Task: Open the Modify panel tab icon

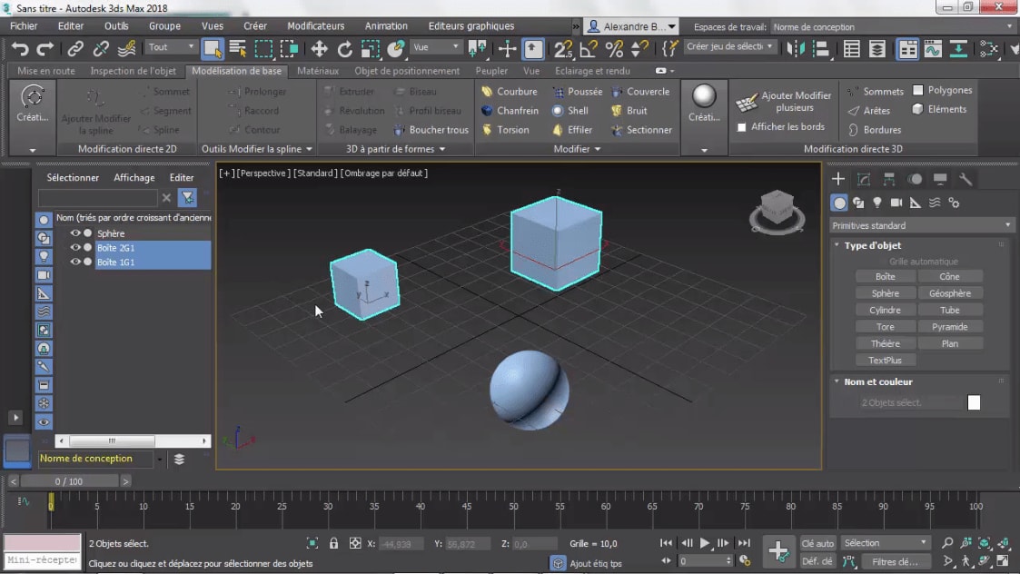Action: tap(863, 179)
